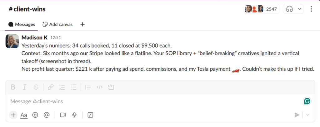
Task: Record a video clip
Action: pyautogui.click(x=63, y=115)
